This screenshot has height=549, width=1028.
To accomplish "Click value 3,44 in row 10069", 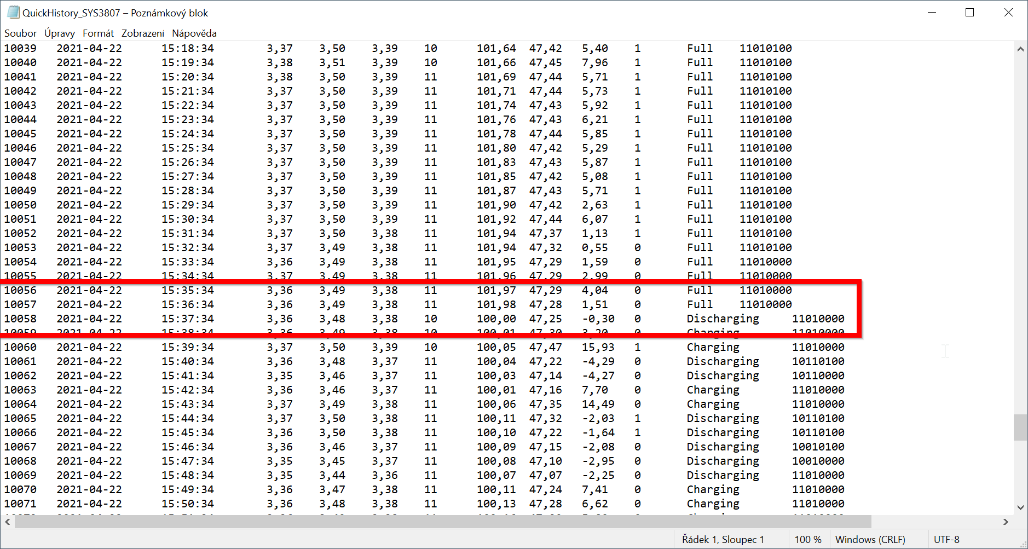I will (x=332, y=475).
